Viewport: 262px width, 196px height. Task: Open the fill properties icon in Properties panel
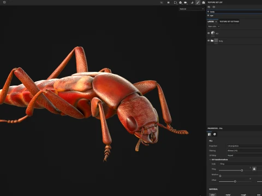[209, 134]
